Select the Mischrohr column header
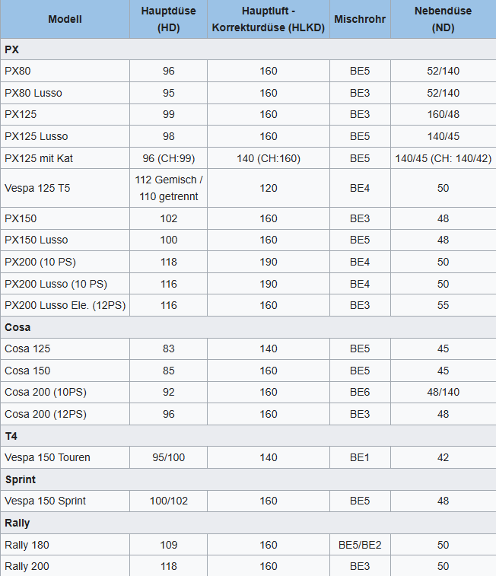Screen dimensions: 496x576 (360, 19)
